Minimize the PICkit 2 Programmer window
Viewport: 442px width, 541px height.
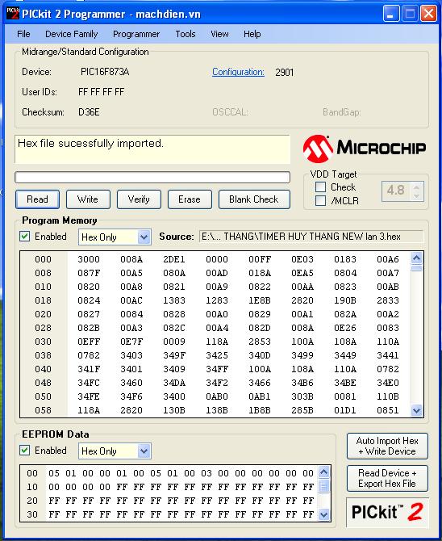(391, 14)
